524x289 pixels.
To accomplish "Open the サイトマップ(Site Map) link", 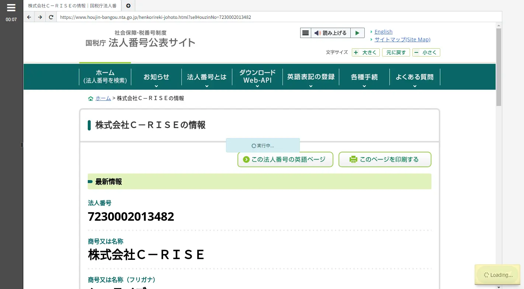I will pyautogui.click(x=402, y=39).
